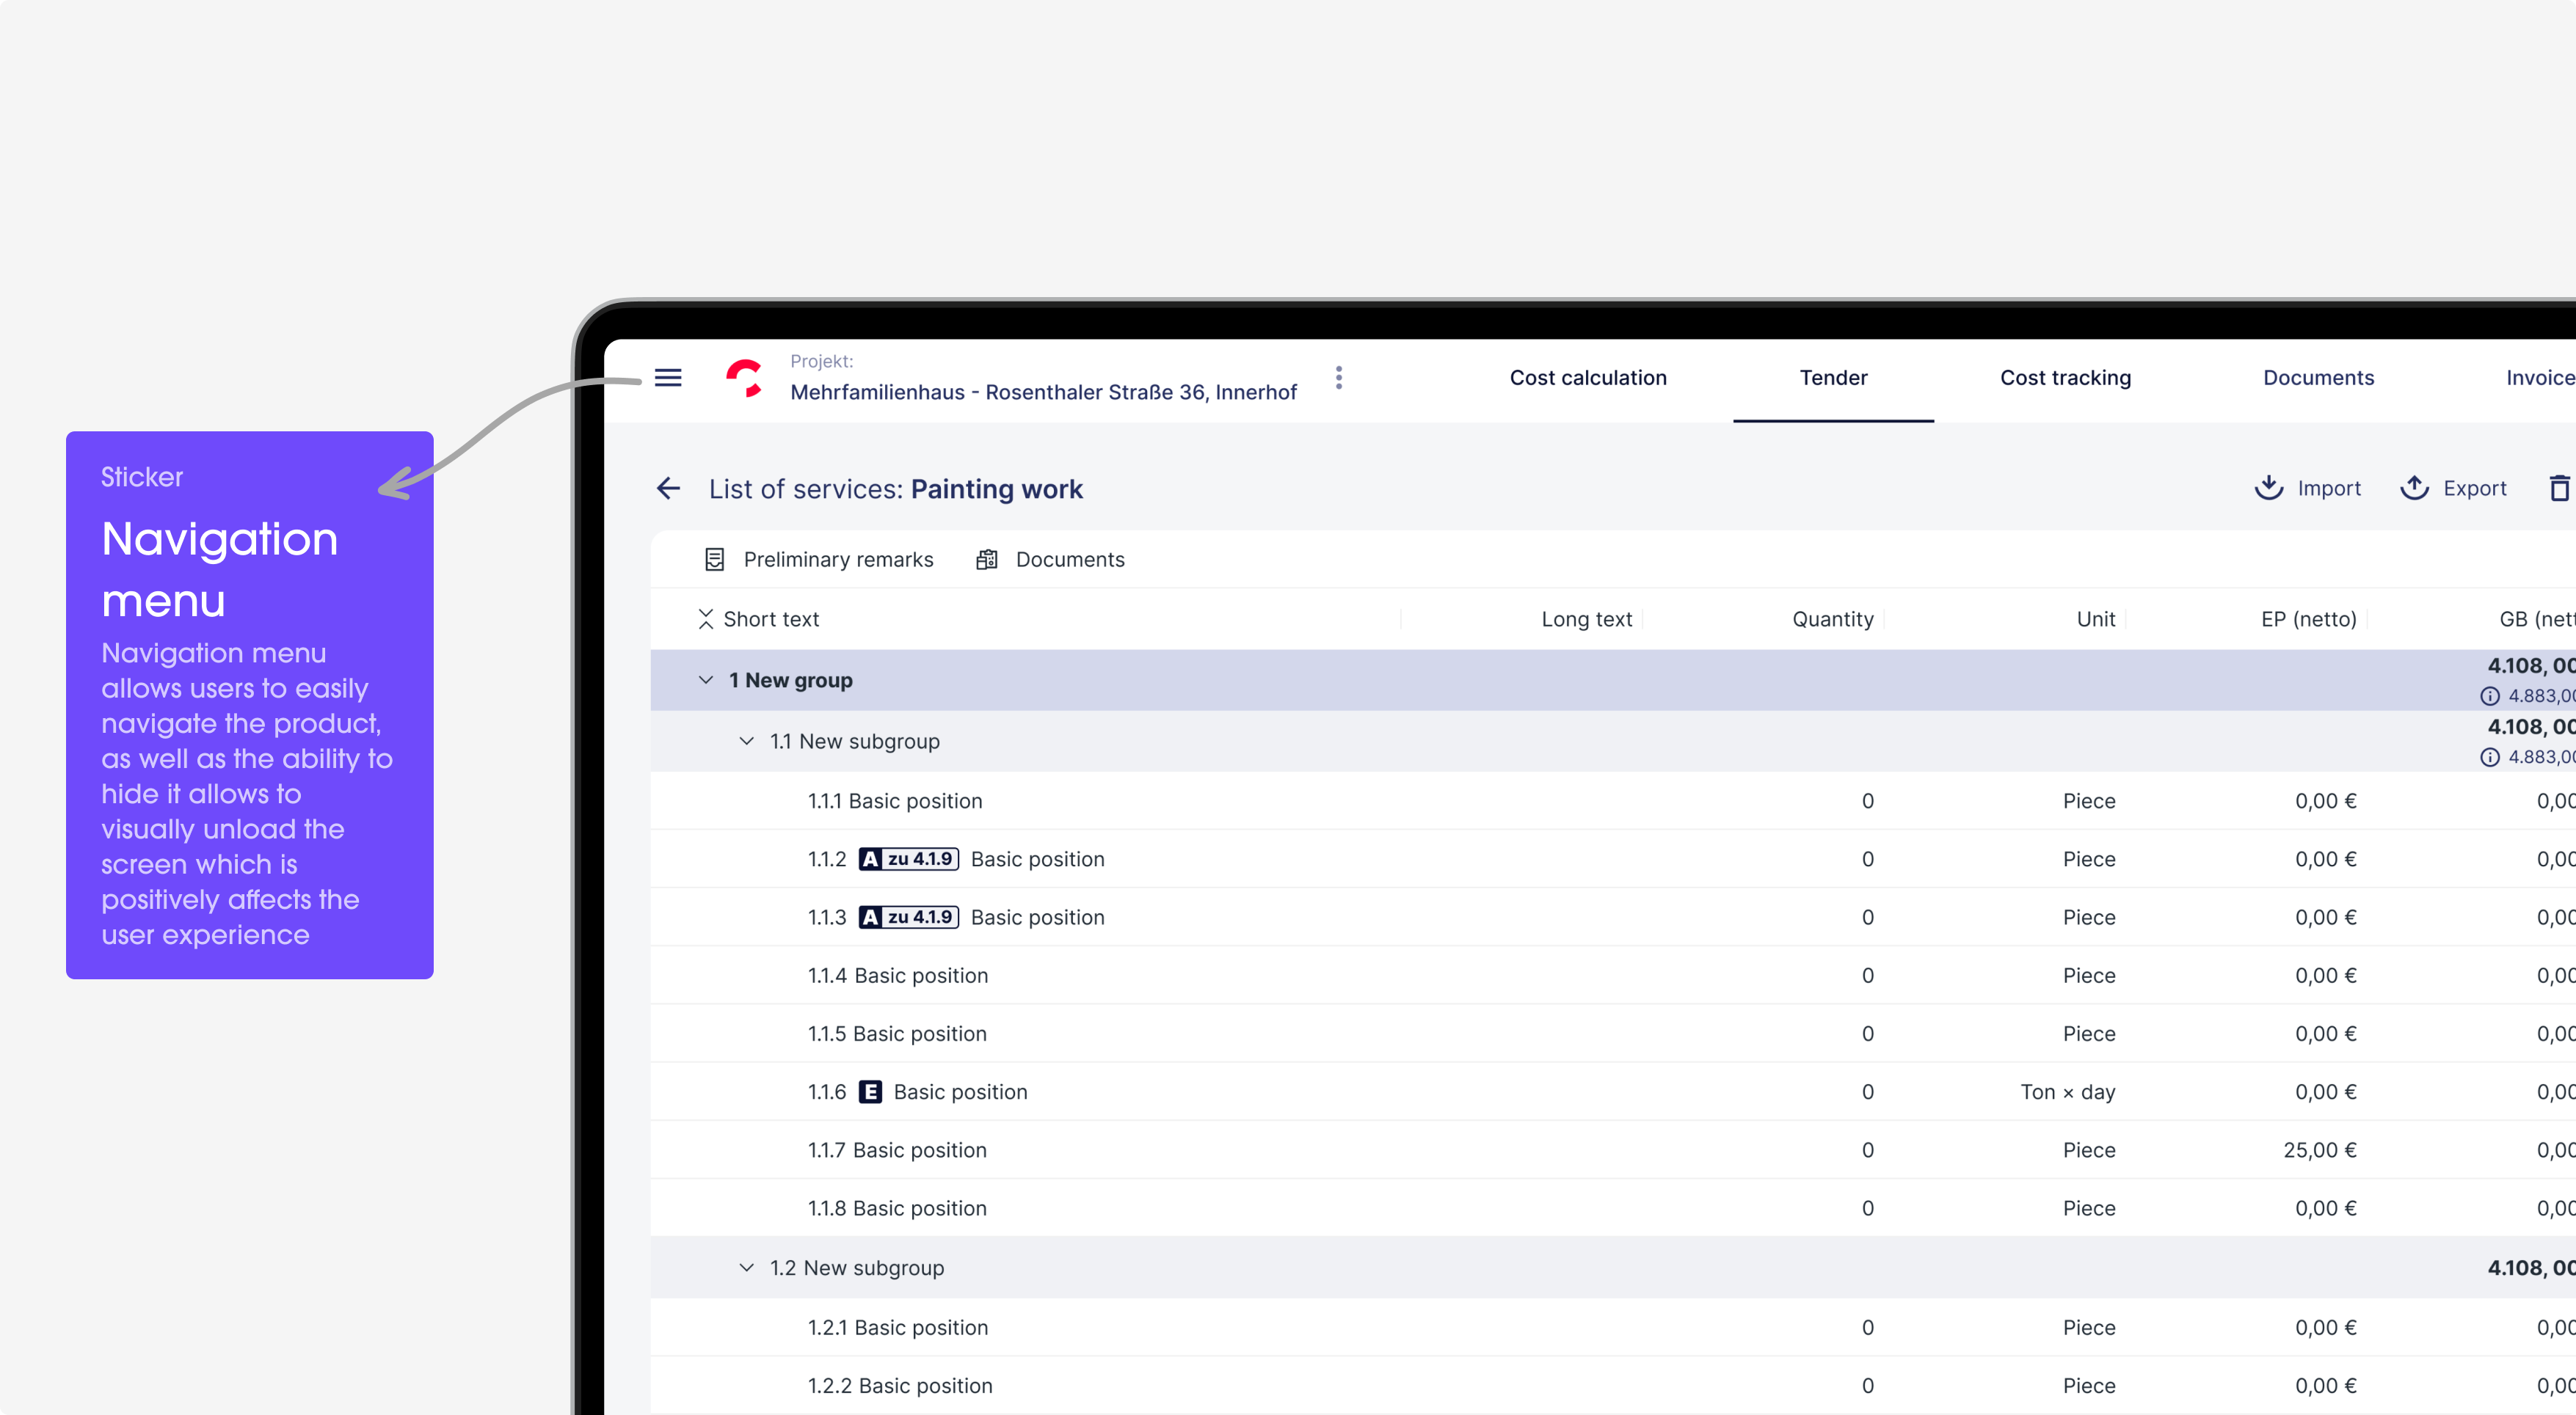Select row 1.2.2 Basic position
The width and height of the screenshot is (2576, 1415).
1613,1385
